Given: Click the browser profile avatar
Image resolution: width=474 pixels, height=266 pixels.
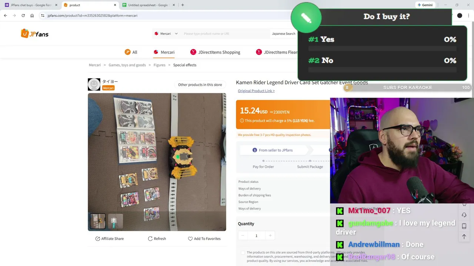Looking at the screenshot, I should tap(460, 16).
